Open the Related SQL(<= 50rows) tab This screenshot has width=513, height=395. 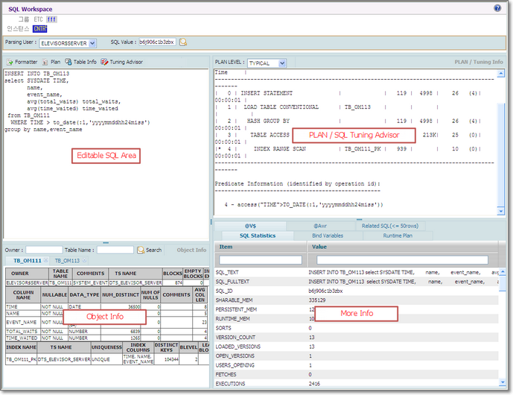[x=390, y=226]
